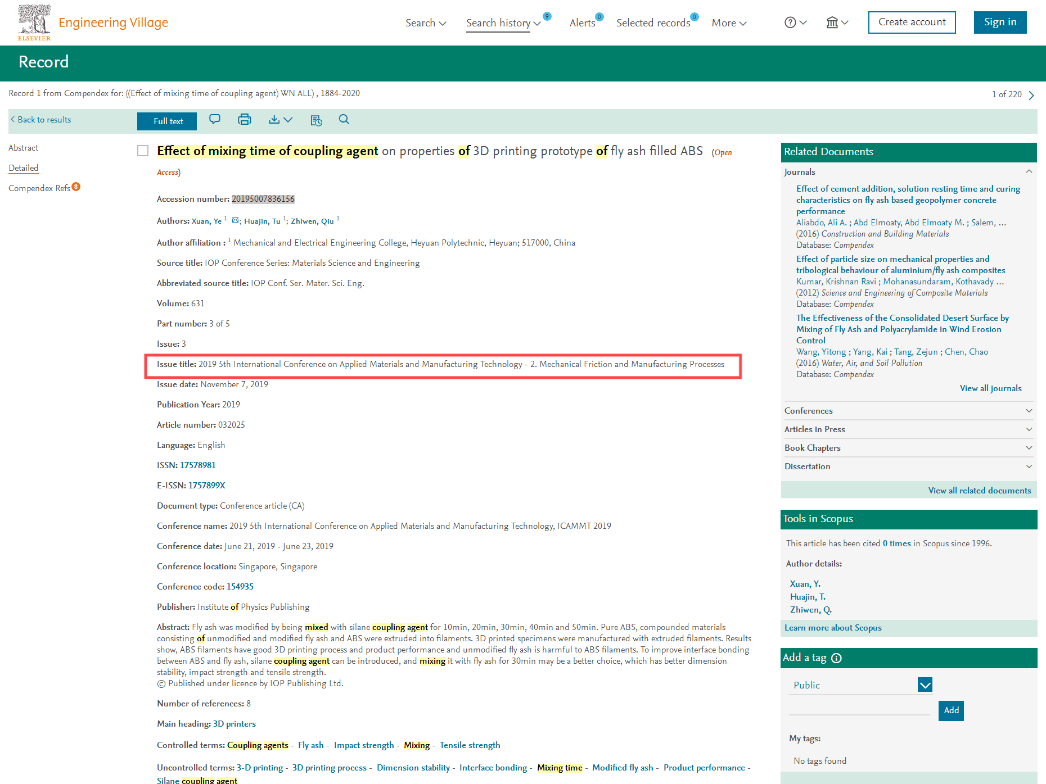The image size is (1046, 784).
Task: Open Scopus author detail Xuan, Y.
Action: (x=805, y=584)
